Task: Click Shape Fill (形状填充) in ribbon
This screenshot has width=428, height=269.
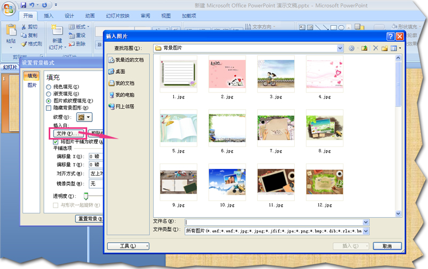Action: (405, 26)
